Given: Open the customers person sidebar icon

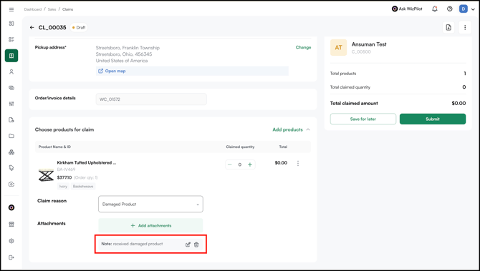Looking at the screenshot, I should click(x=11, y=72).
